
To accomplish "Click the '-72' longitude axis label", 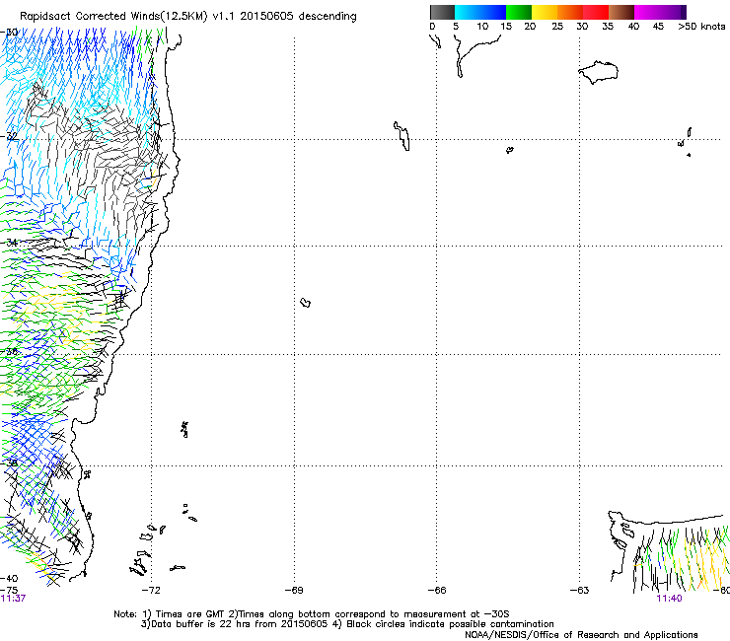I will click(x=151, y=591).
